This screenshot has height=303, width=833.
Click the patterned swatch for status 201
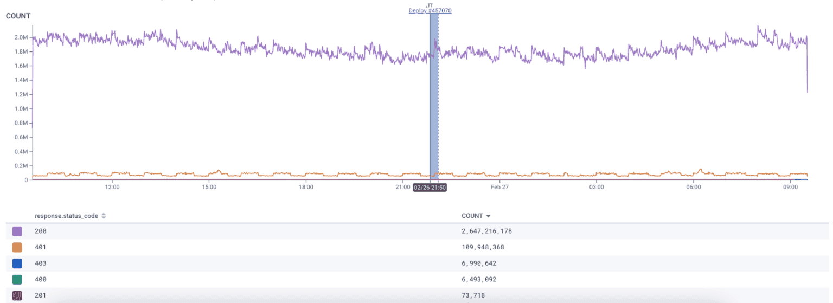tap(17, 295)
